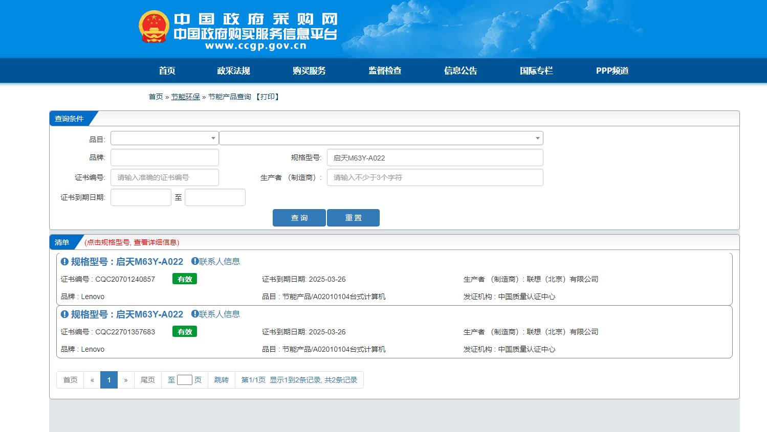Click www.ccgp.gov.cn site title banner

click(x=256, y=46)
